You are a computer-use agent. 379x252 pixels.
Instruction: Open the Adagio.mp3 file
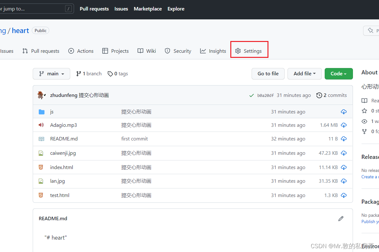(x=64, y=125)
